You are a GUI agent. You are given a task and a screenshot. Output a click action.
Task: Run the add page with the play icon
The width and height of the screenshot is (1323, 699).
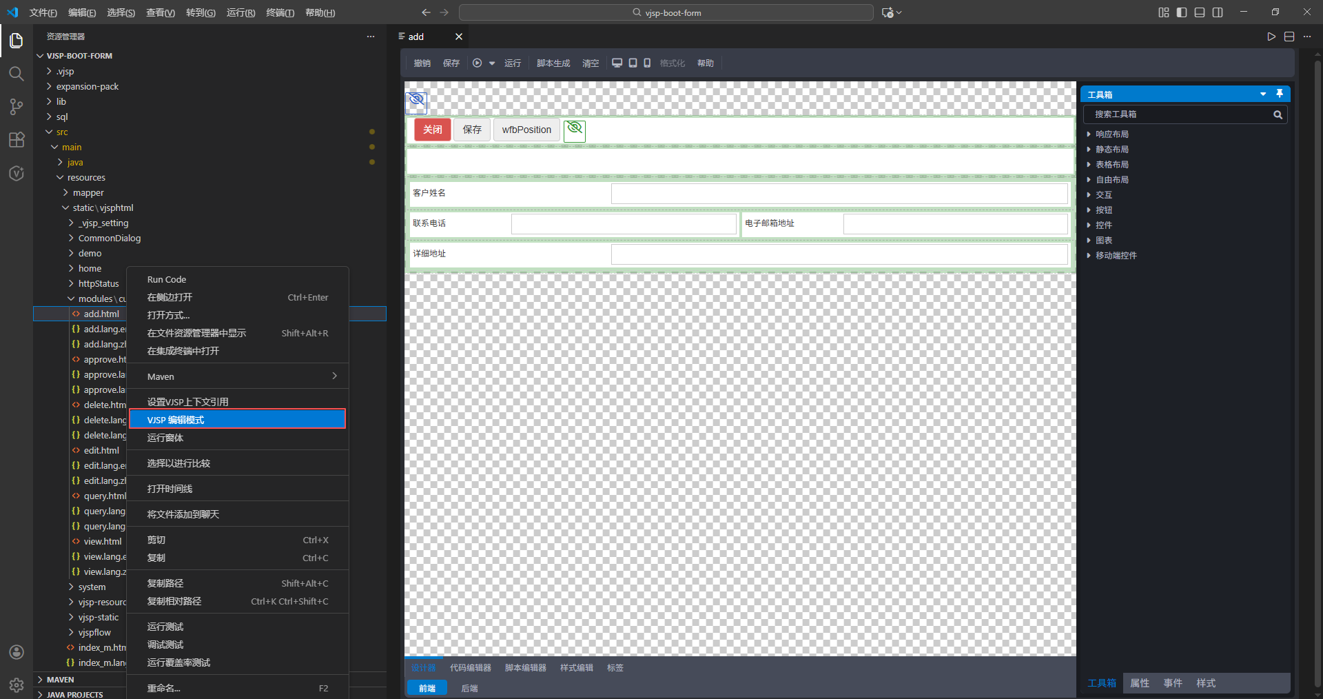1271,37
